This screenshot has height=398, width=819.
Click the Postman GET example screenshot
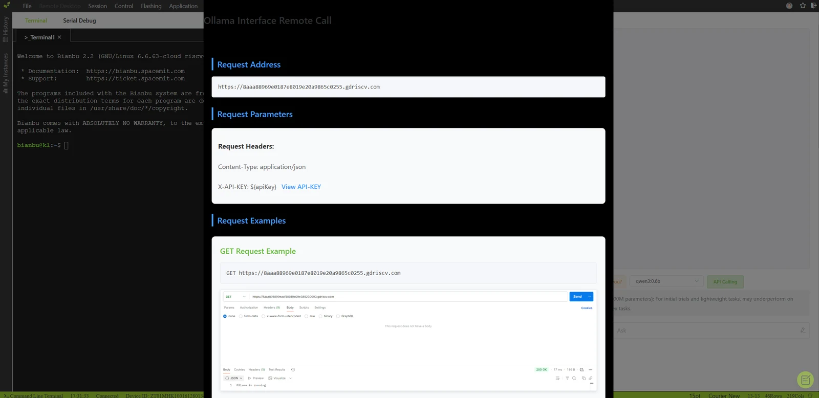click(x=408, y=341)
